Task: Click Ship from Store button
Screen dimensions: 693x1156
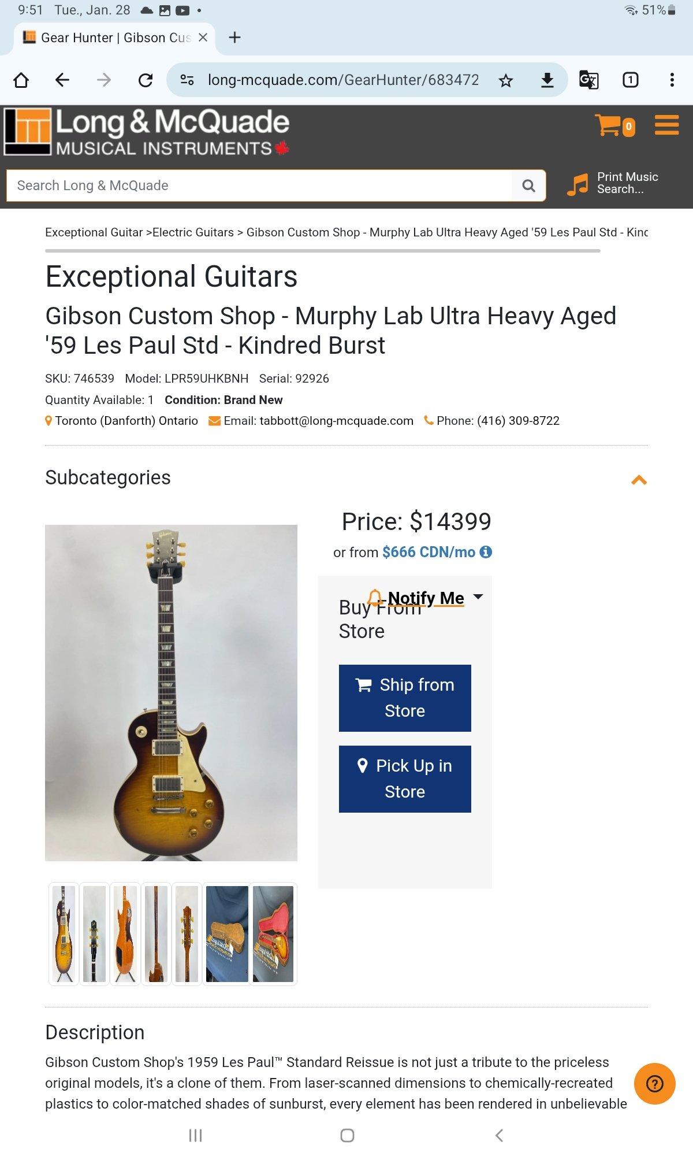Action: [x=405, y=698]
